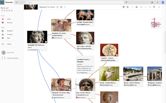
Task: Click www.google.com link on search card
Action: [34, 50]
